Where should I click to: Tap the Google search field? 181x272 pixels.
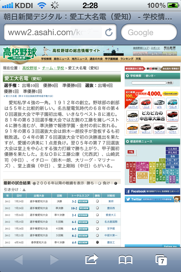[149, 32]
